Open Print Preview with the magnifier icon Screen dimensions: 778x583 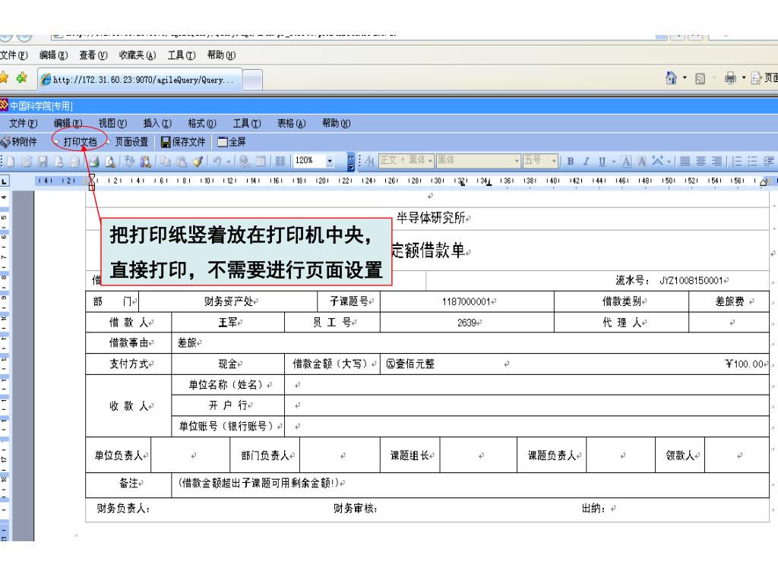[109, 161]
